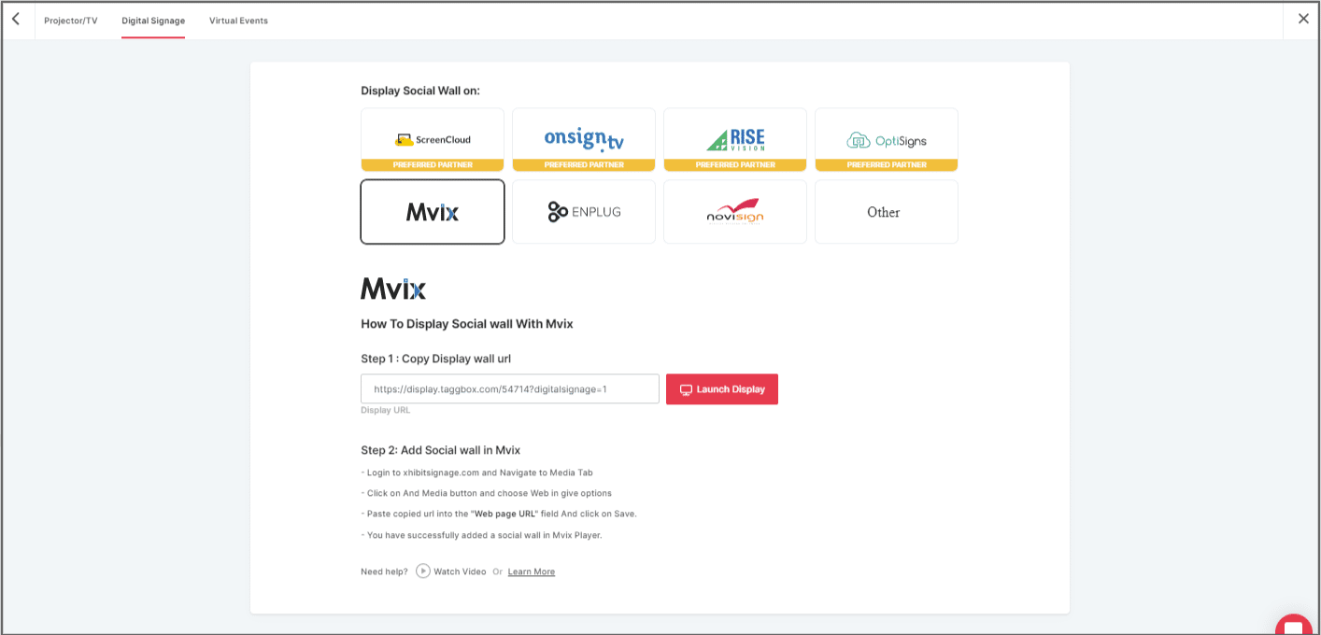The image size is (1321, 635).
Task: Click the back arrow icon
Action: point(16,20)
